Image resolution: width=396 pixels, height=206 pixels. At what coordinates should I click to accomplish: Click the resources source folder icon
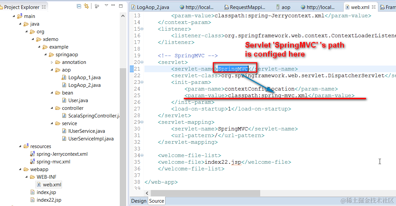pyautogui.click(x=26, y=146)
